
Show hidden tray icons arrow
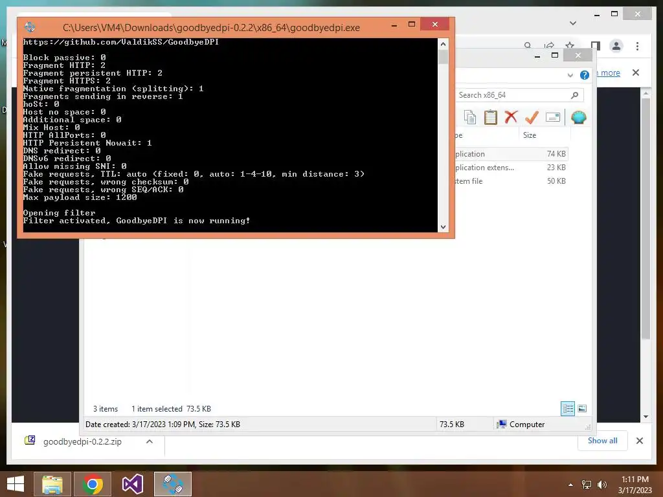tap(570, 485)
